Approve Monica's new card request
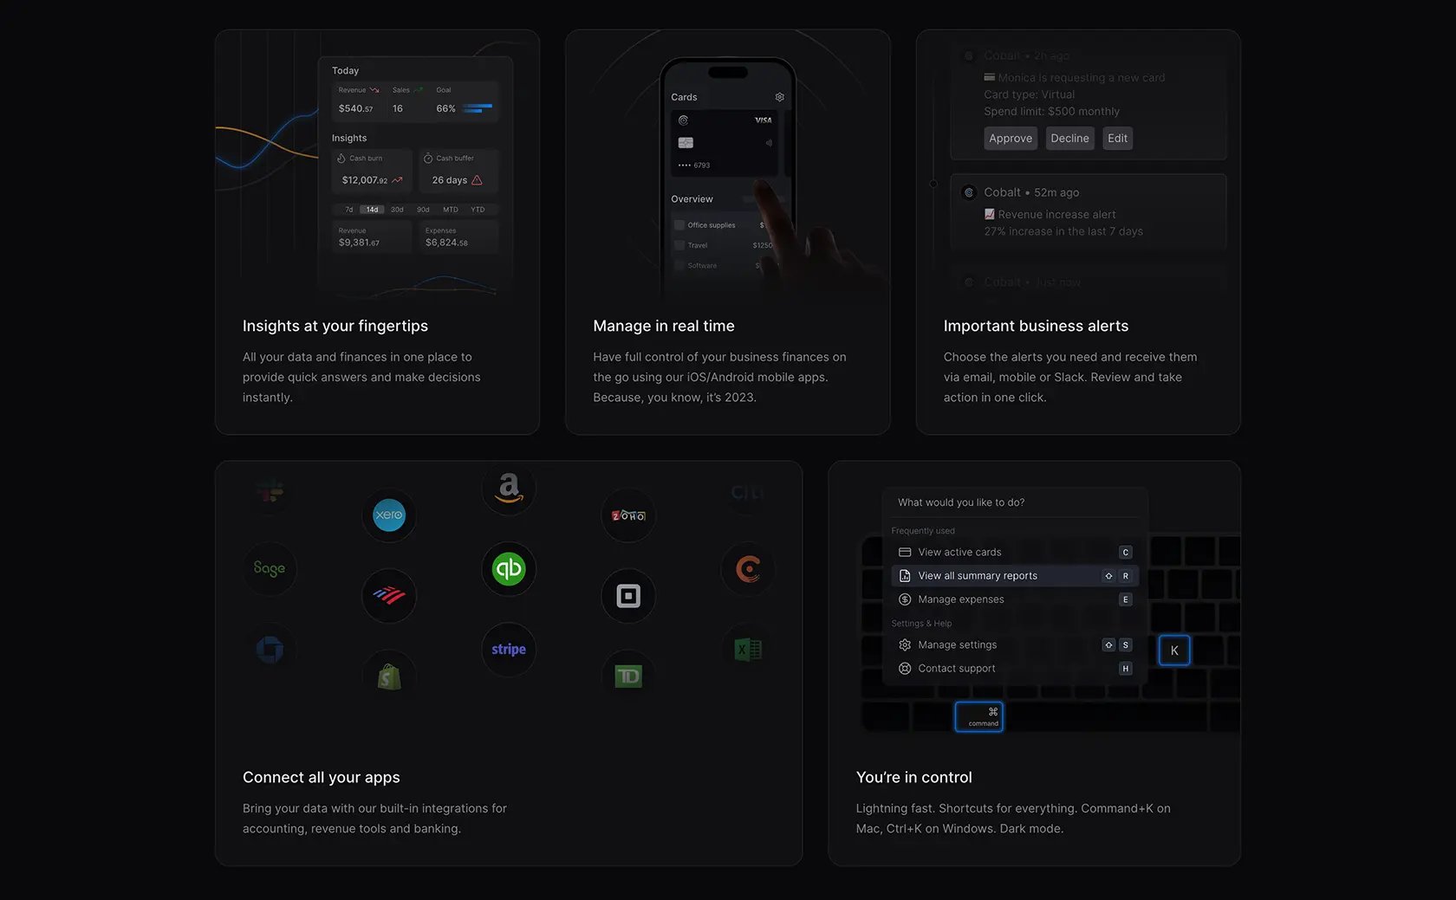The height and width of the screenshot is (900, 1456). 1011,139
